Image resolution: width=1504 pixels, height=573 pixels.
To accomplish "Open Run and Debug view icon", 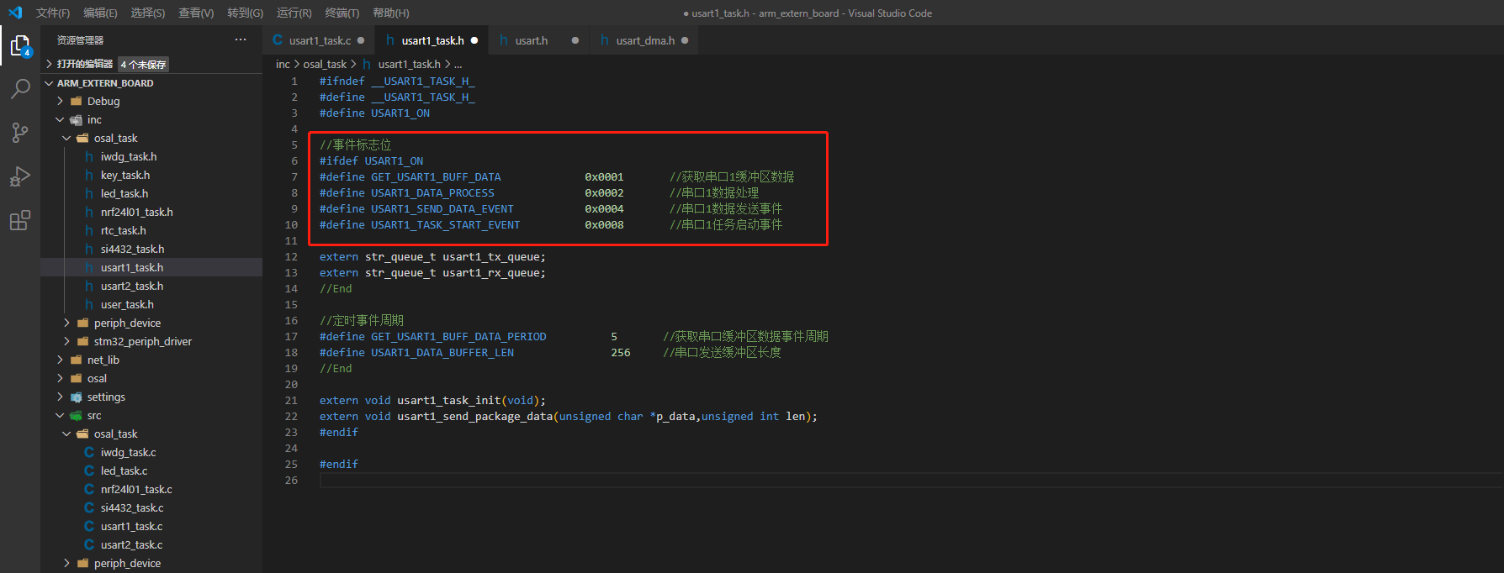I will click(20, 176).
